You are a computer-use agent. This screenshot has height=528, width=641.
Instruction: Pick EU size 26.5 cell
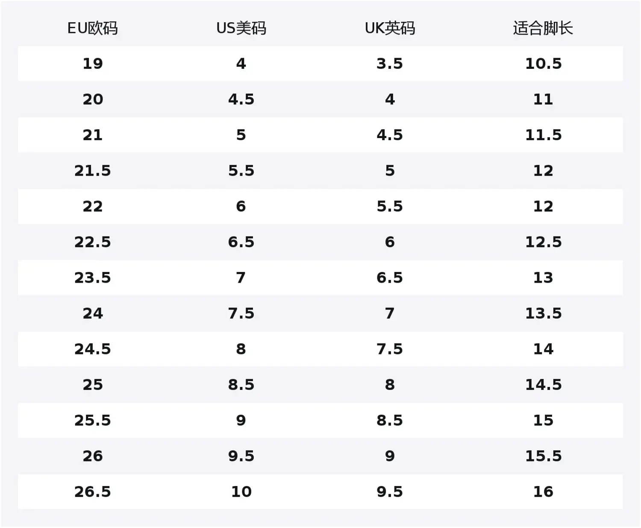(x=92, y=492)
